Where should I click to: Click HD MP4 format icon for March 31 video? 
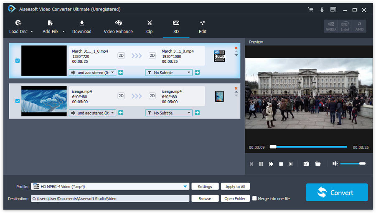click(x=219, y=56)
